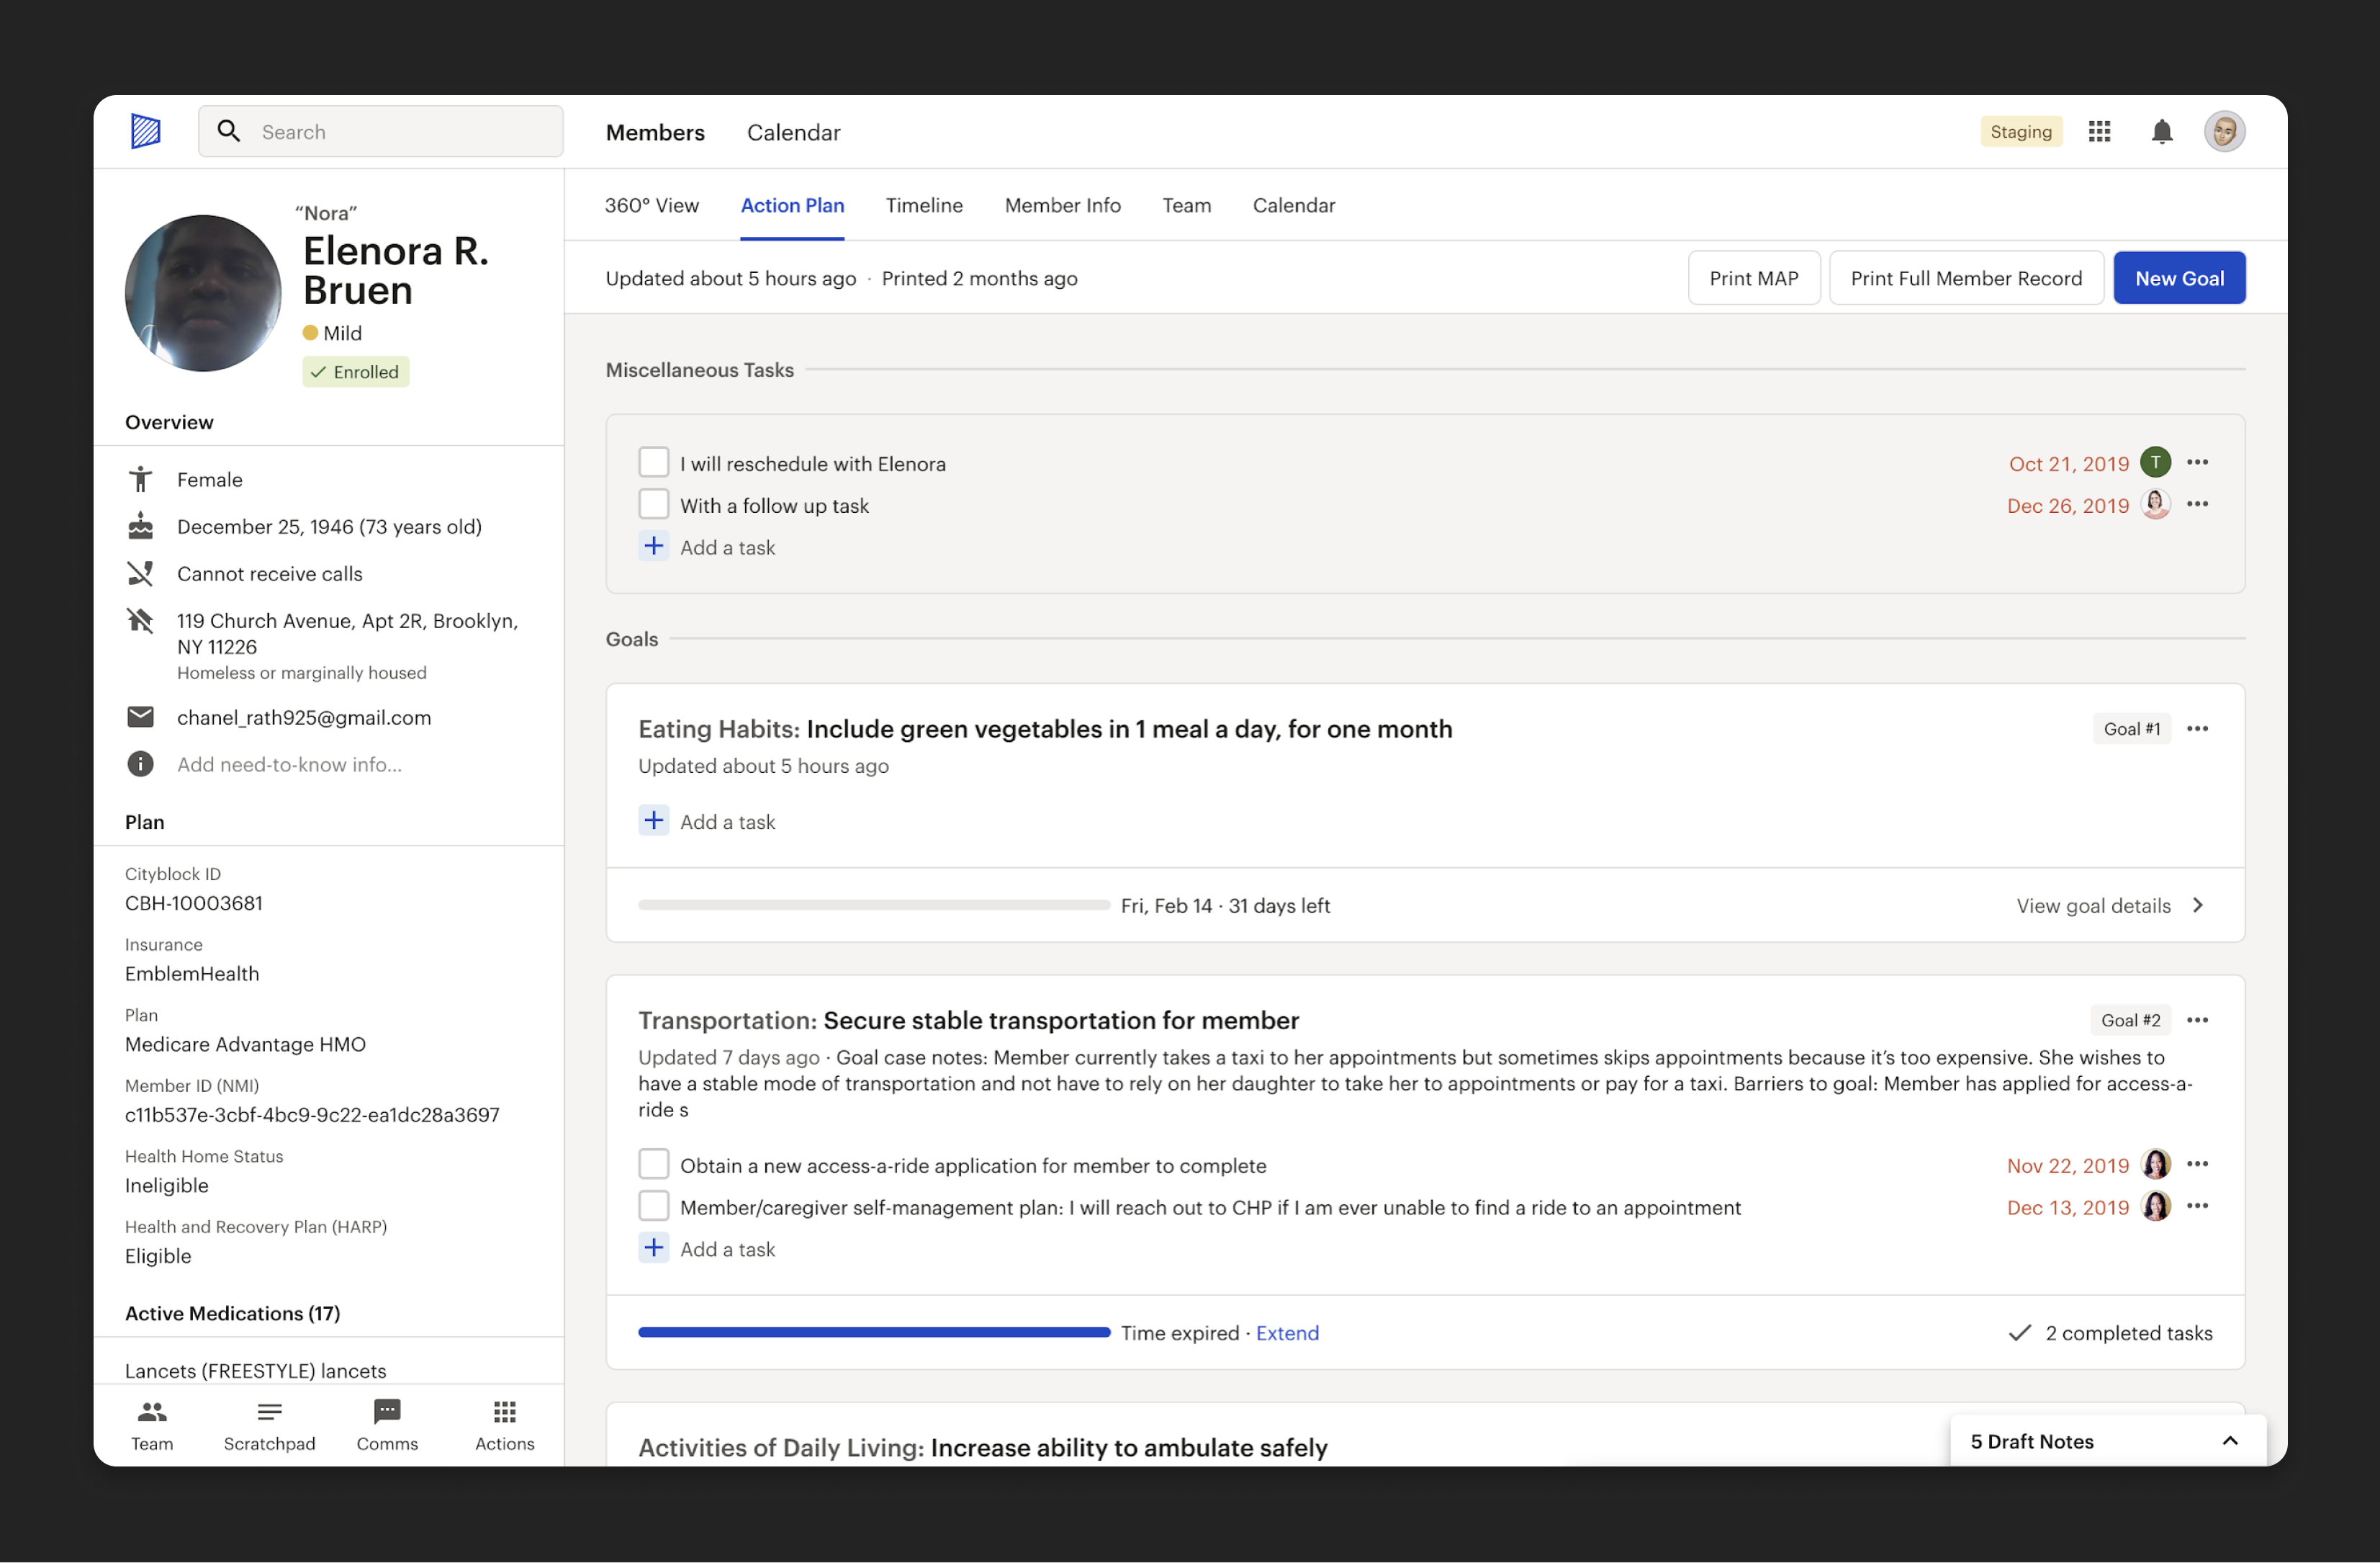Click View goal details link
The width and height of the screenshot is (2380, 1563).
[2093, 905]
